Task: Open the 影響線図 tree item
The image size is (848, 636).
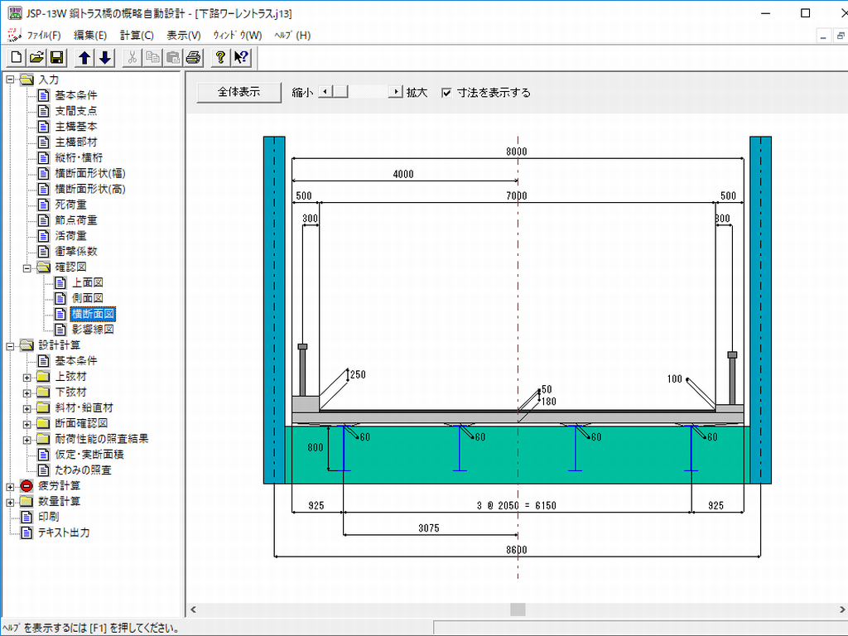Action: coord(92,330)
